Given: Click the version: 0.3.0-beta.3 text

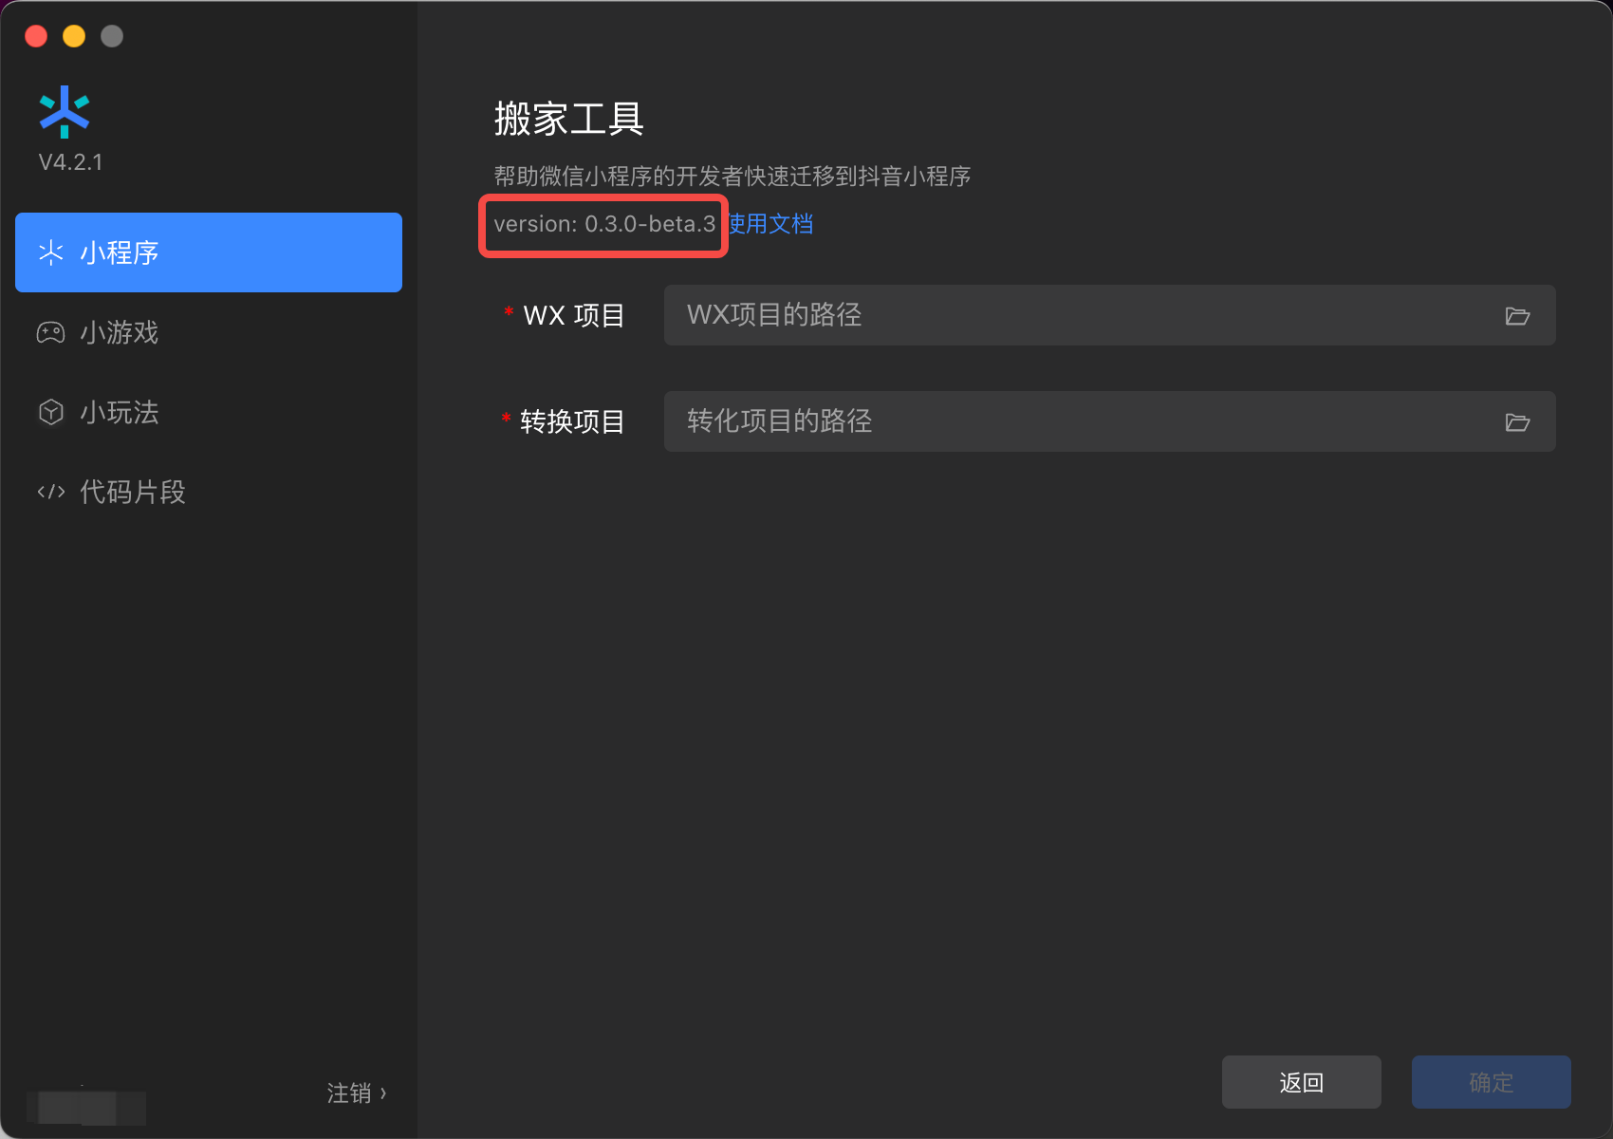Looking at the screenshot, I should (x=604, y=224).
